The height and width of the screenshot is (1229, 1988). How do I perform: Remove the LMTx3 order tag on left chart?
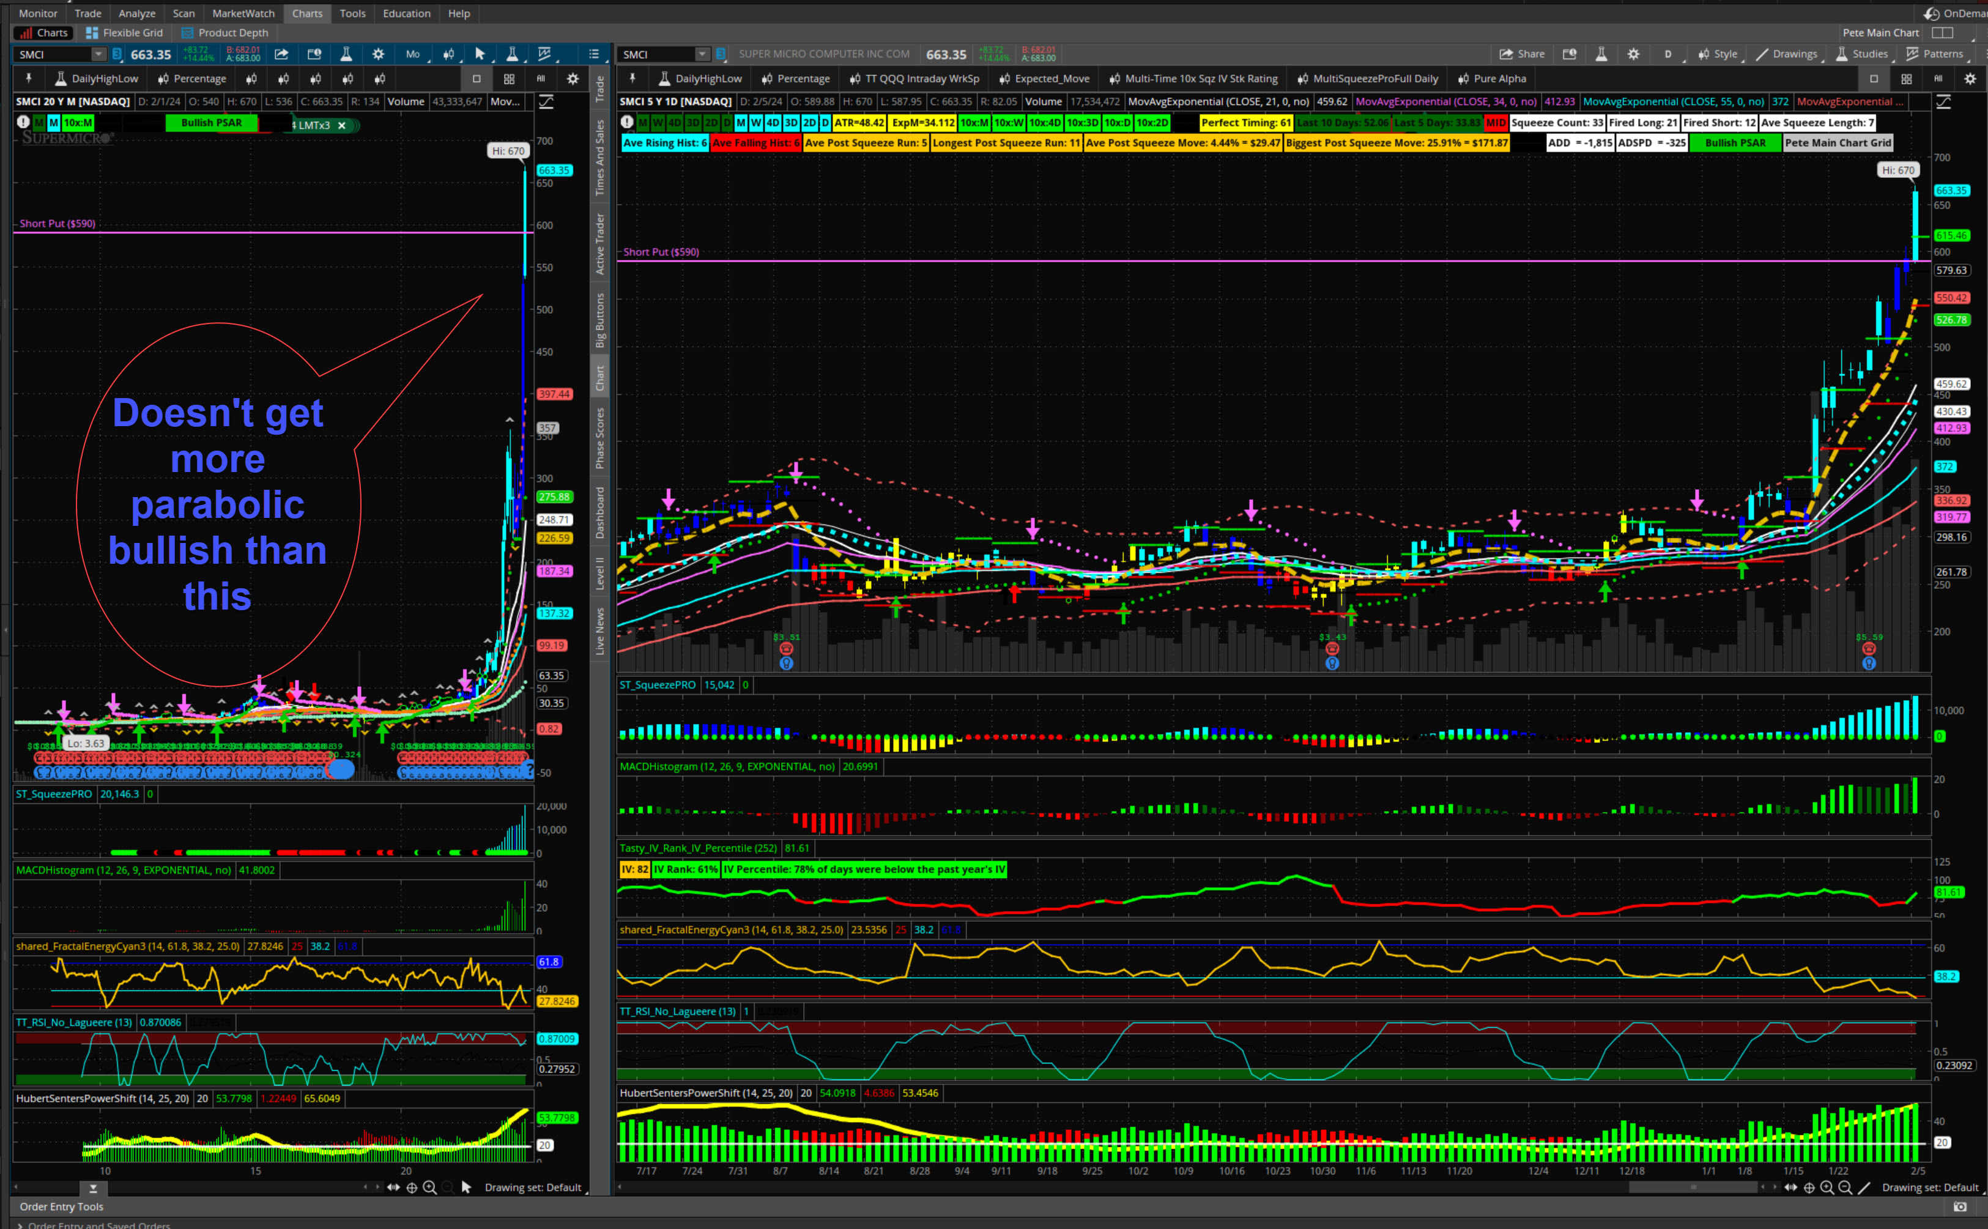pyautogui.click(x=341, y=125)
